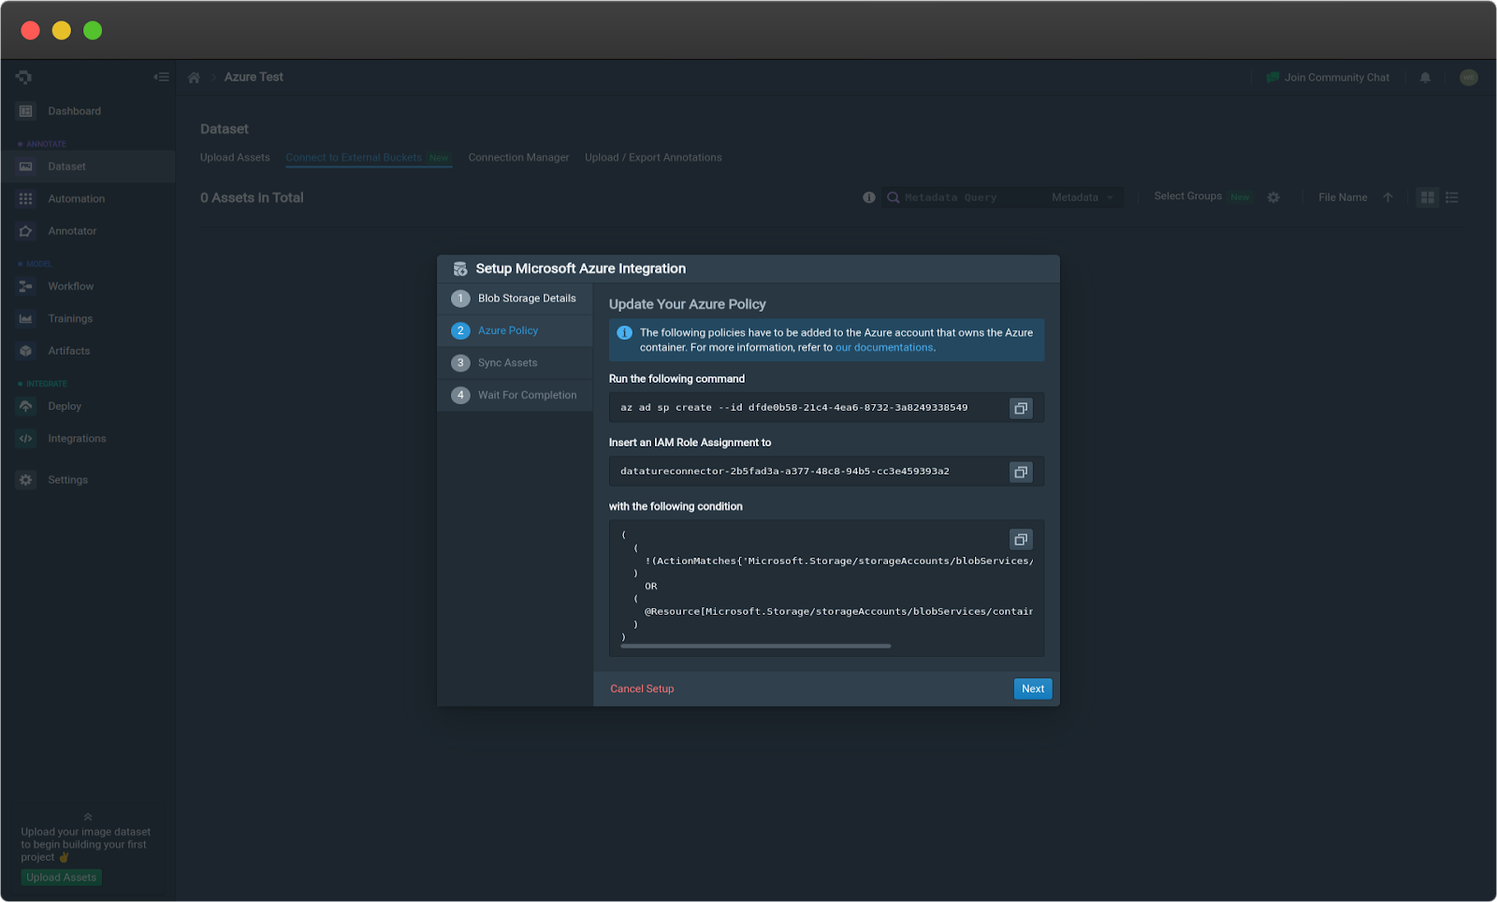Viewport: 1497px width, 902px height.
Task: Click the Artifacts cube icon
Action: coord(24,351)
